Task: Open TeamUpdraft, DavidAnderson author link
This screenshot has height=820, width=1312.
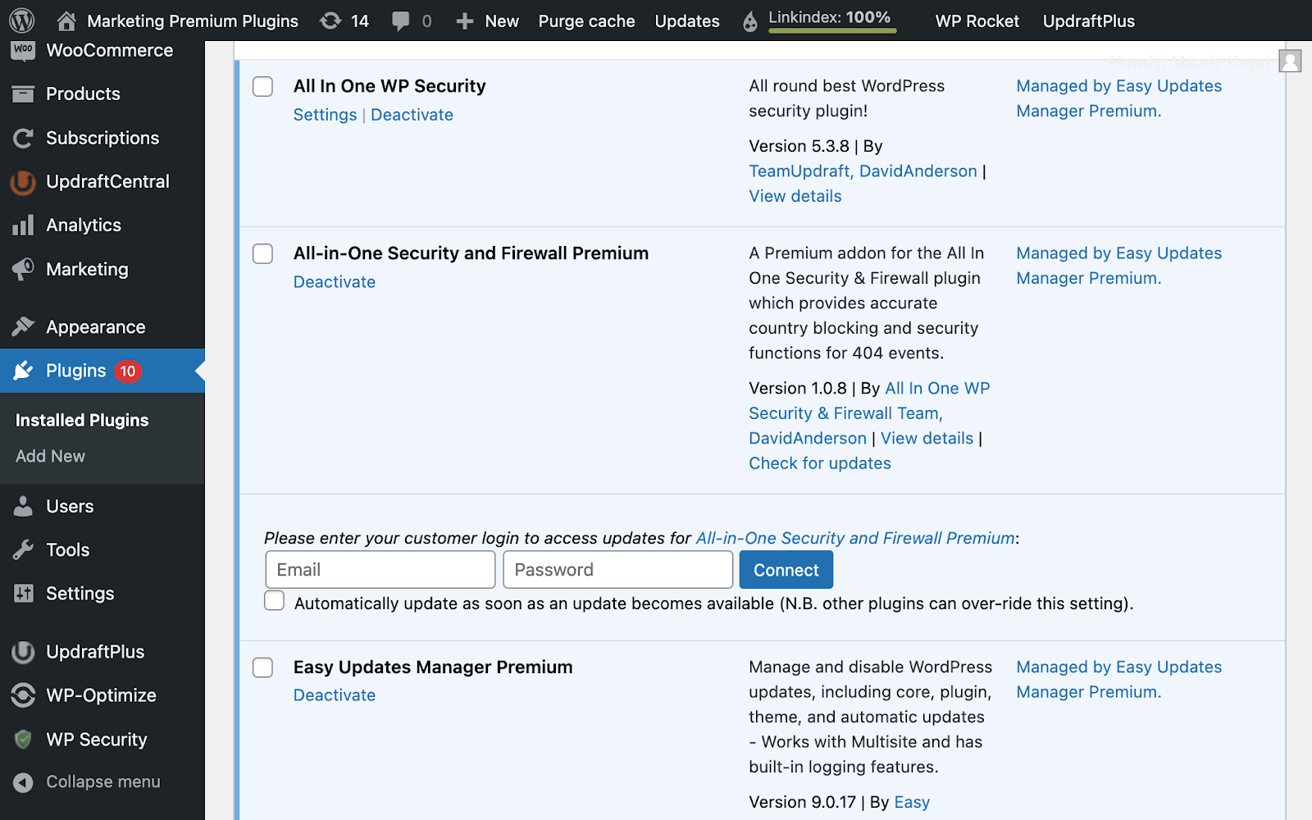Action: tap(863, 171)
